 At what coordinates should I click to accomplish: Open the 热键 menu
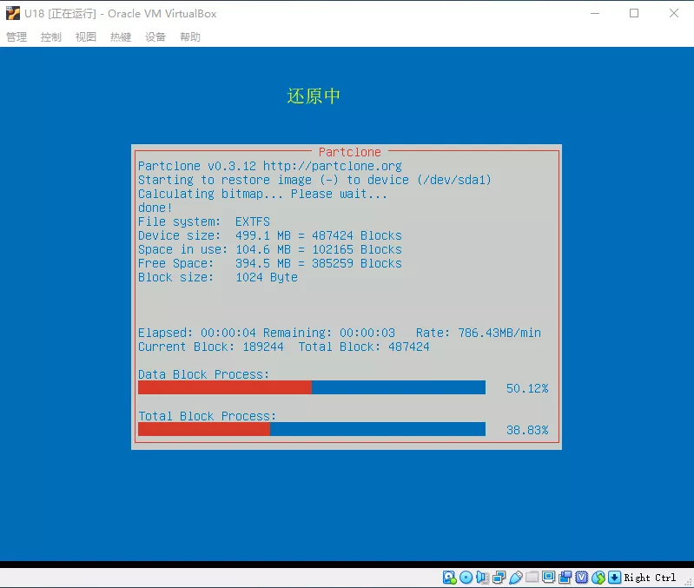pyautogui.click(x=121, y=37)
